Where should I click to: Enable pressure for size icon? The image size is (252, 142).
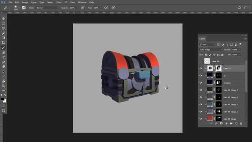[x=113, y=8]
